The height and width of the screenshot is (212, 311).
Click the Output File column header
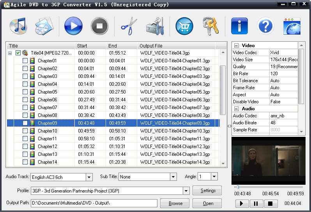click(176, 46)
